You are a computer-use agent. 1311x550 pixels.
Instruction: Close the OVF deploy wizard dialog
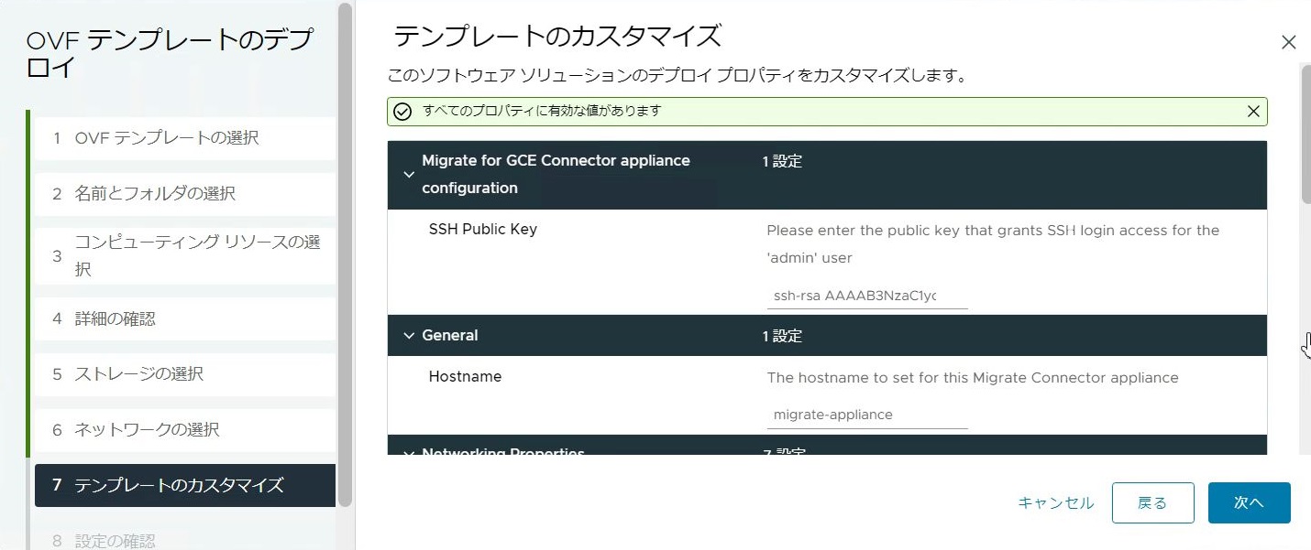1288,42
